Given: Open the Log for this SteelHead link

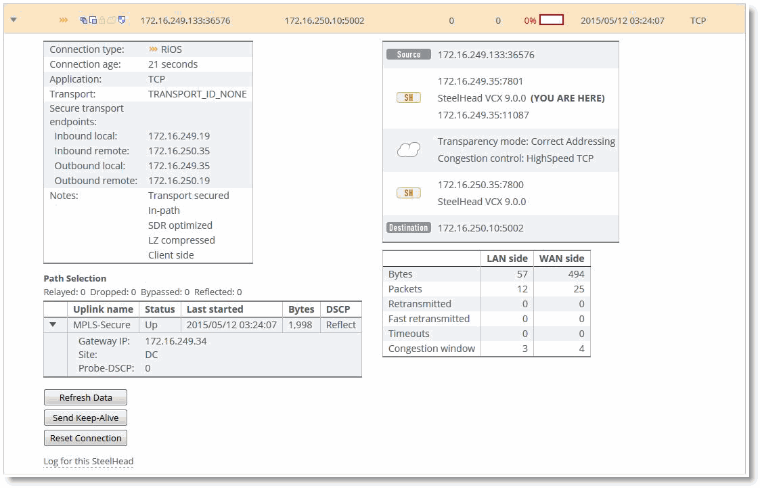Looking at the screenshot, I should (x=88, y=462).
